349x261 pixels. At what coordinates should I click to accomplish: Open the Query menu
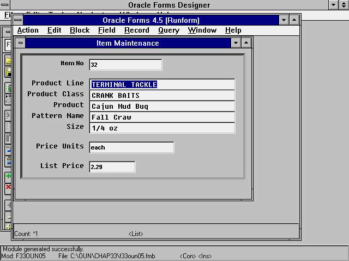(x=169, y=30)
